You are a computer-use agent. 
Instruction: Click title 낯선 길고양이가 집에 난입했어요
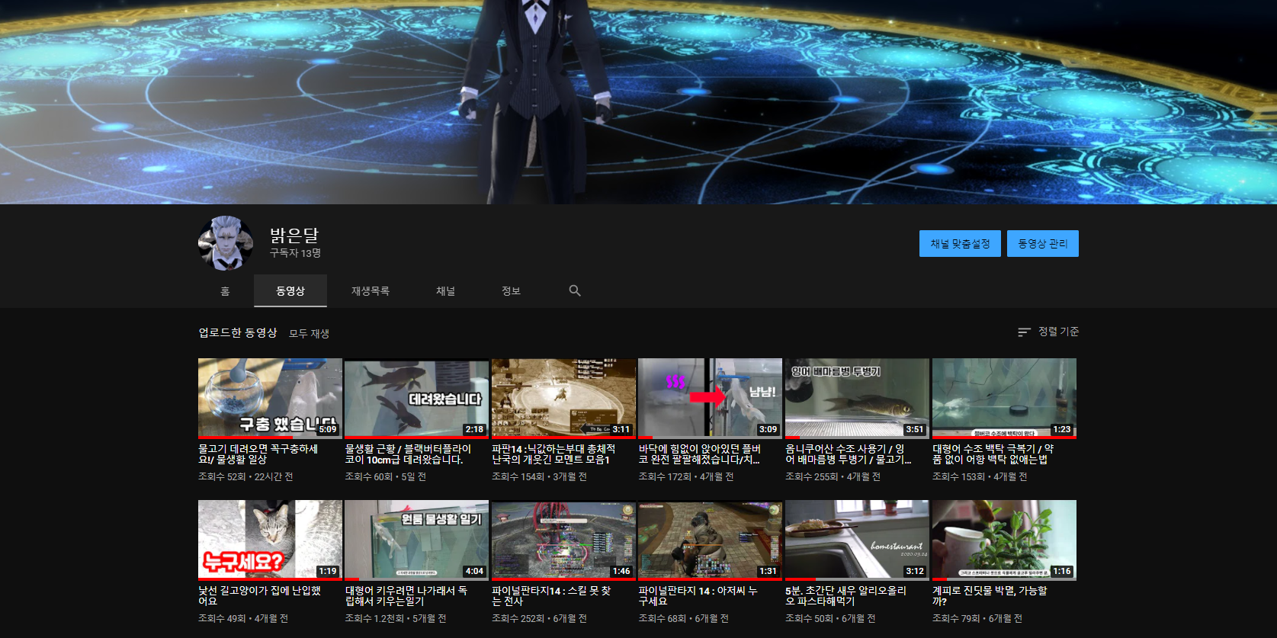coord(259,596)
